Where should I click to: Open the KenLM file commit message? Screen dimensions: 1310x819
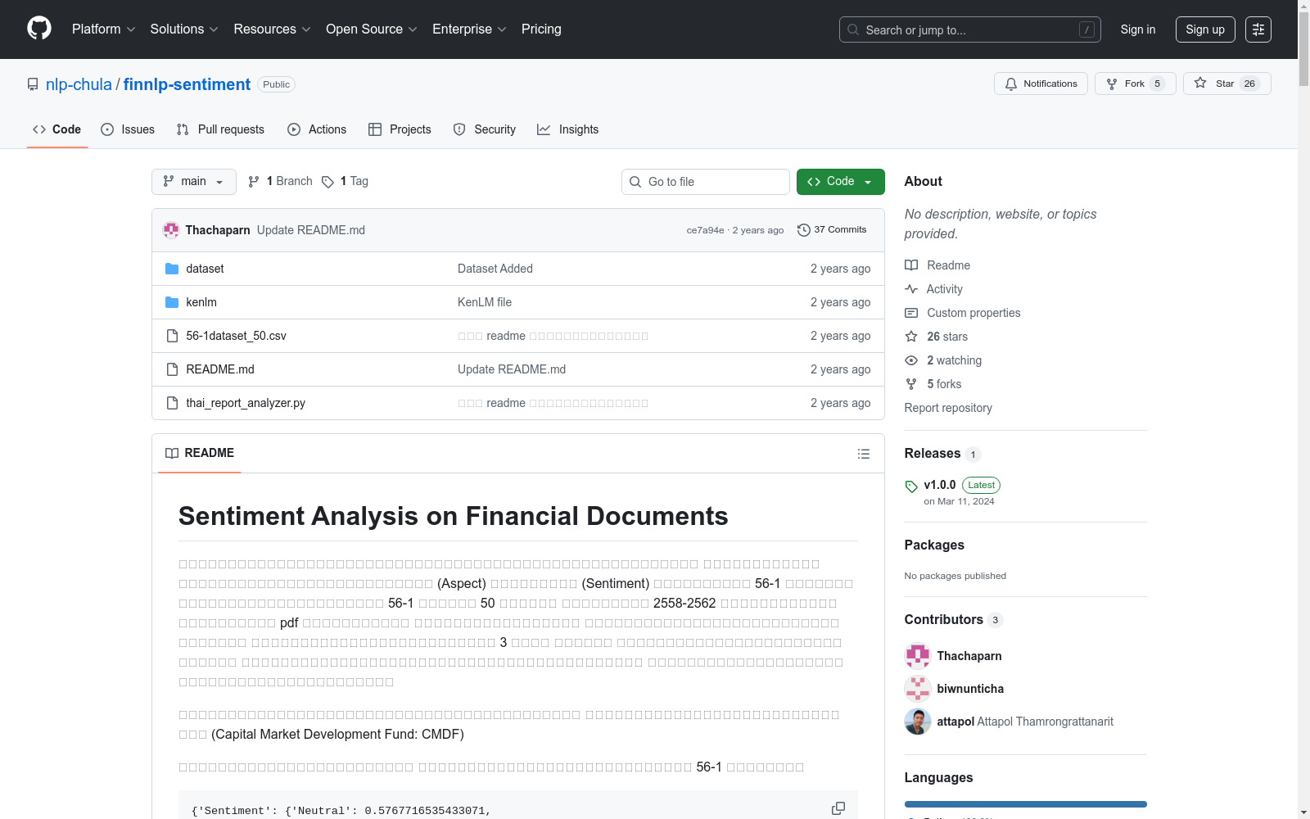coord(485,302)
